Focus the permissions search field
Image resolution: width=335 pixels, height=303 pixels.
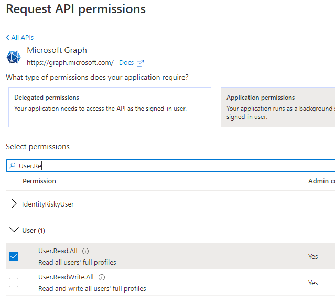(x=170, y=166)
